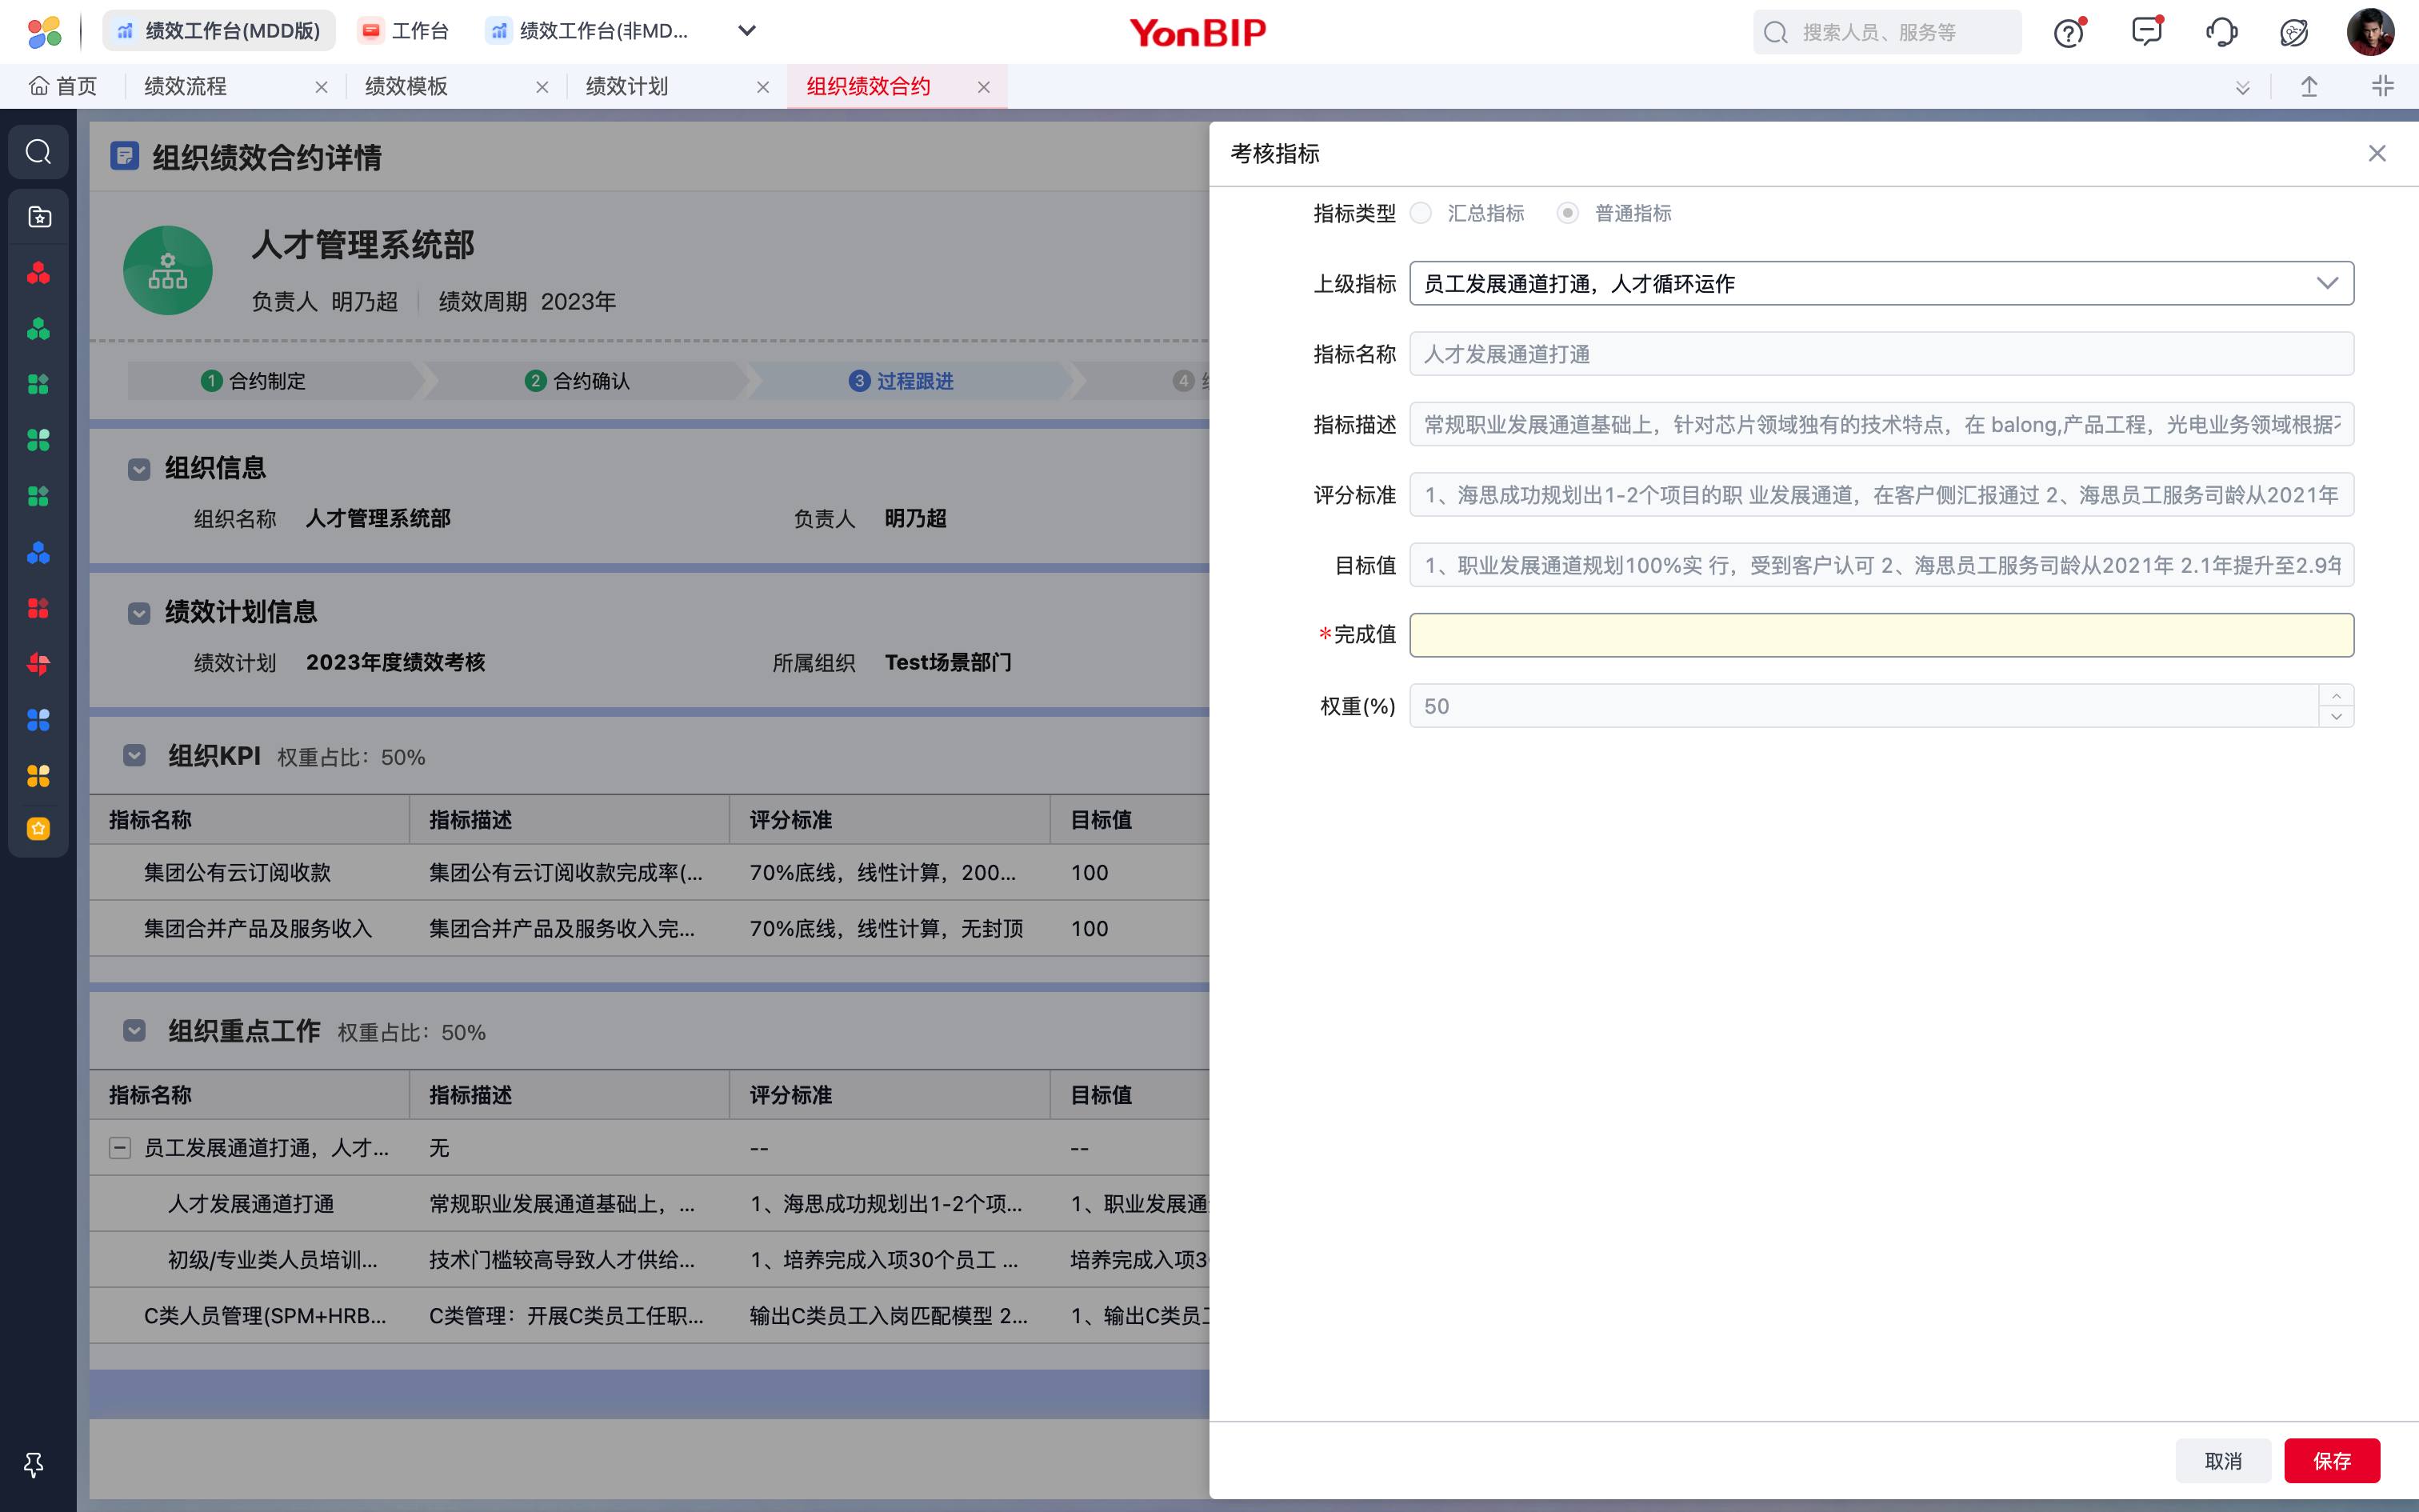Switch to 工作台 app tab

pyautogui.click(x=405, y=31)
